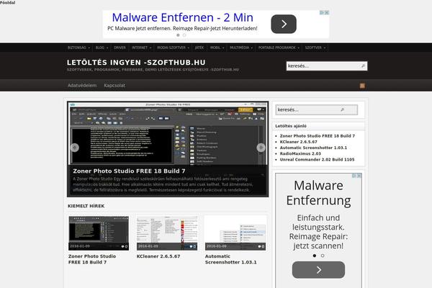Expand the MOBIL dropdown menu
This screenshot has width=432, height=288.
pos(217,48)
